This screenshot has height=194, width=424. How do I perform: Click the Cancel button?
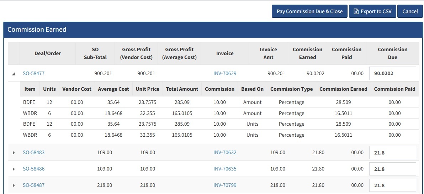[410, 11]
